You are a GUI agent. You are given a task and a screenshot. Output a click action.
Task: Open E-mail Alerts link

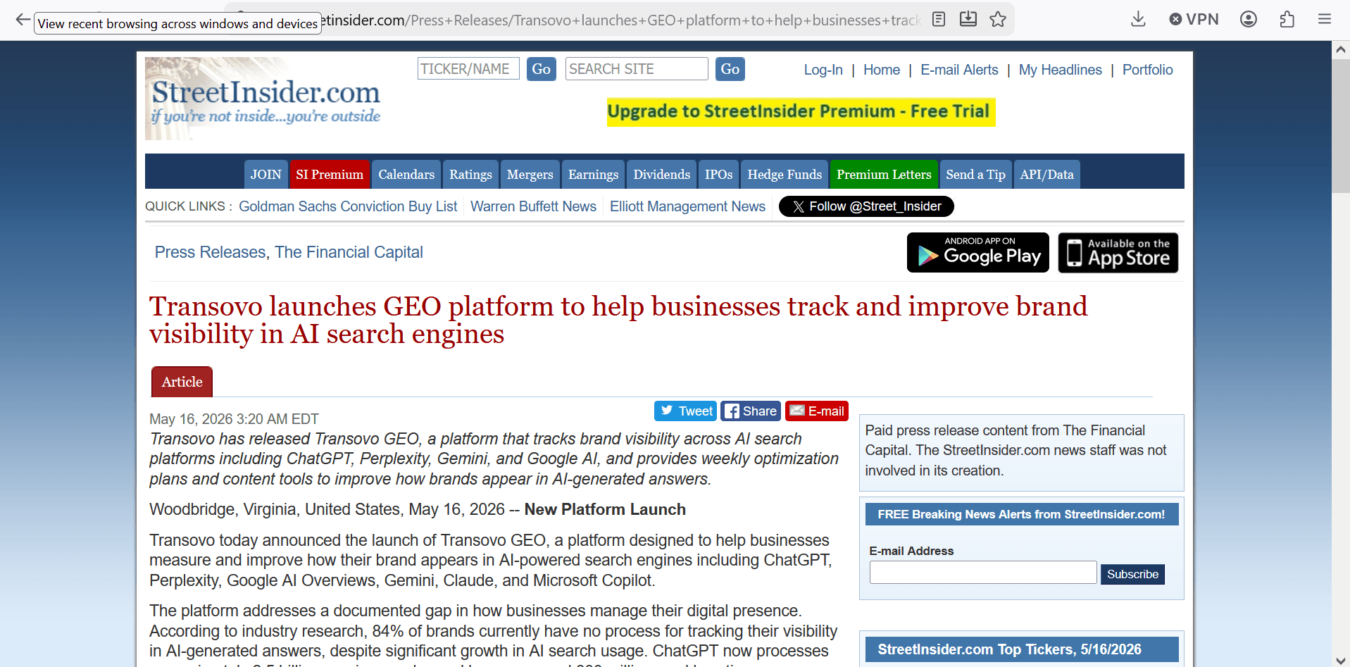959,70
